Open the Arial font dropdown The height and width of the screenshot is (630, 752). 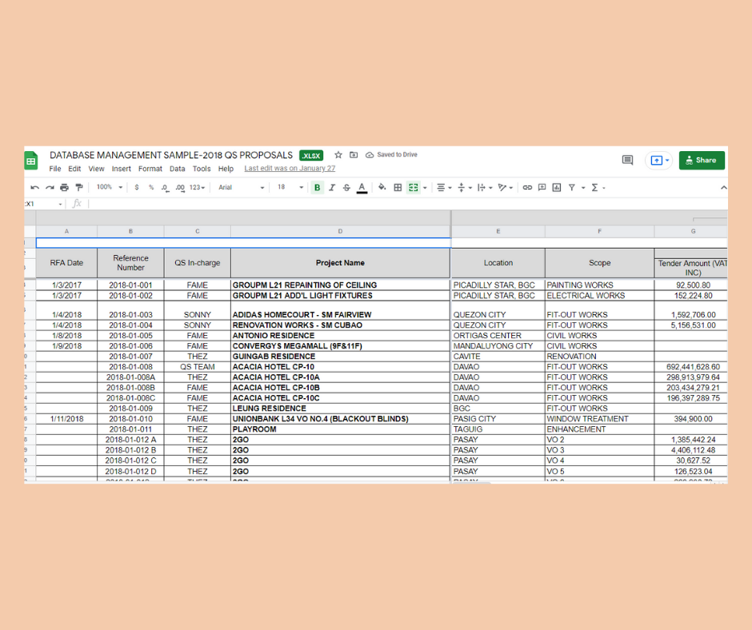point(242,187)
